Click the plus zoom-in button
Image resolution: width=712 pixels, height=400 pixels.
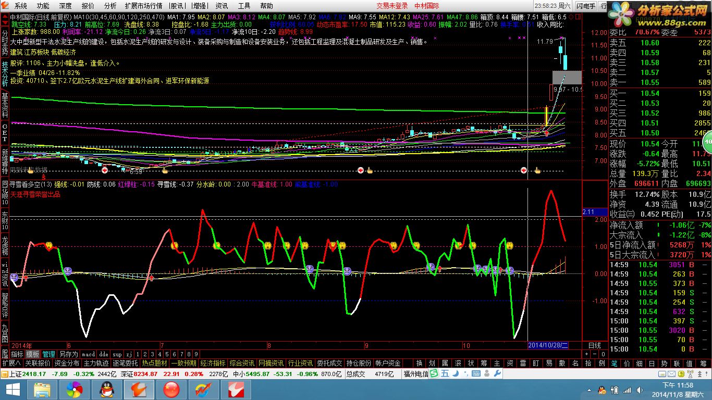pyautogui.click(x=586, y=354)
